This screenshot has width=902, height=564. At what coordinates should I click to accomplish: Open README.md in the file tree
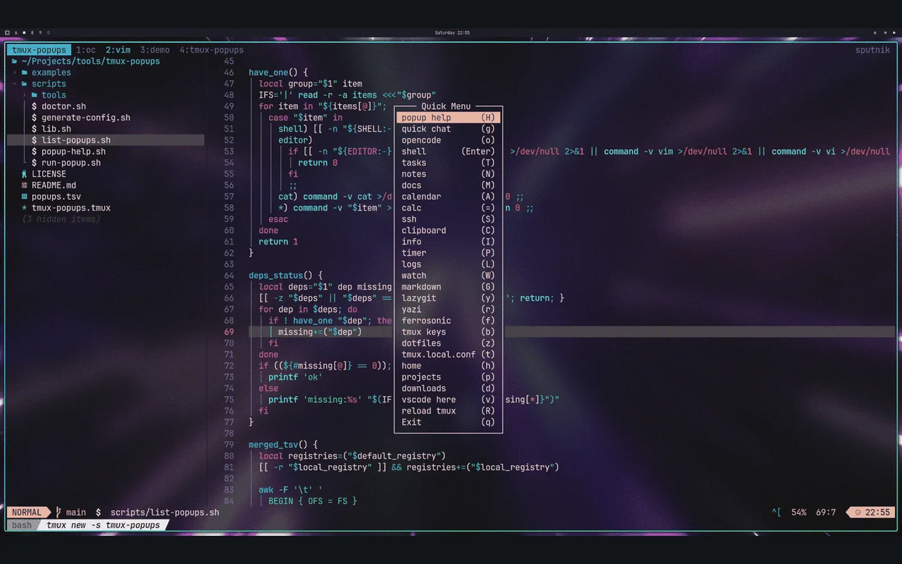tap(54, 185)
